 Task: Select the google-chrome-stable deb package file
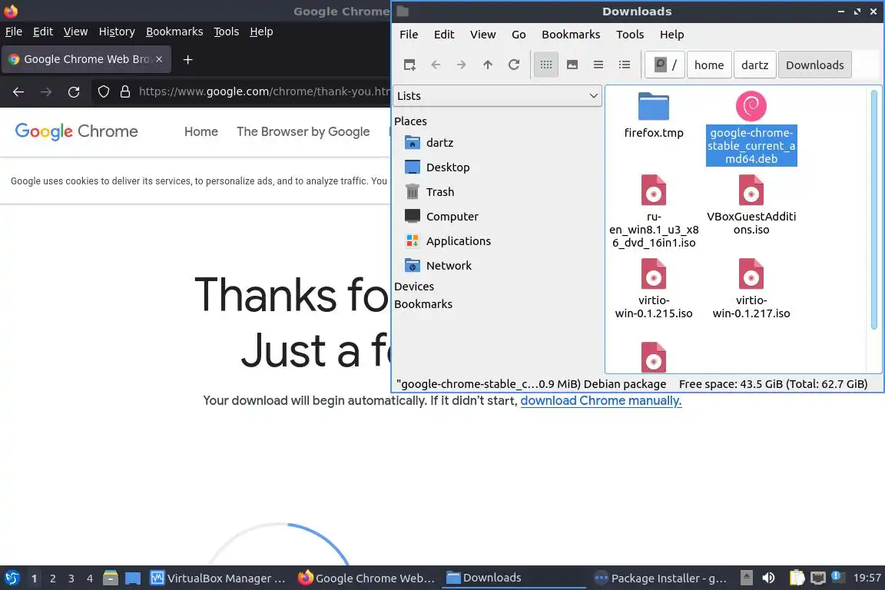(751, 128)
